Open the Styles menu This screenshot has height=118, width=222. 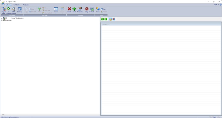(x=216, y=5)
